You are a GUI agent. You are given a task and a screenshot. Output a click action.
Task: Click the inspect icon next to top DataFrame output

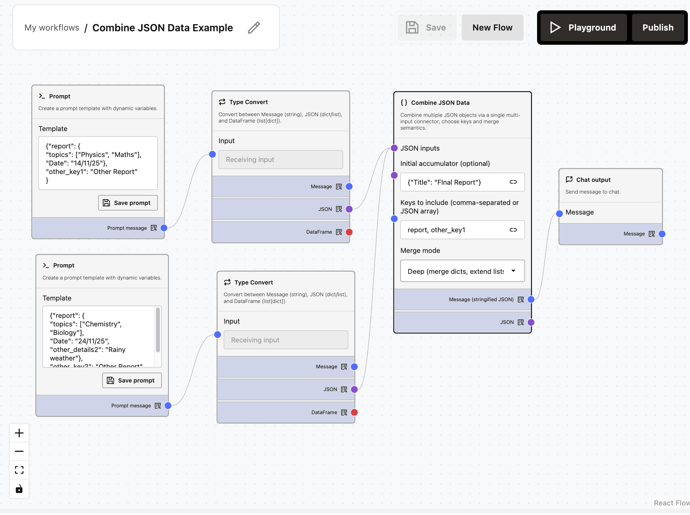339,232
